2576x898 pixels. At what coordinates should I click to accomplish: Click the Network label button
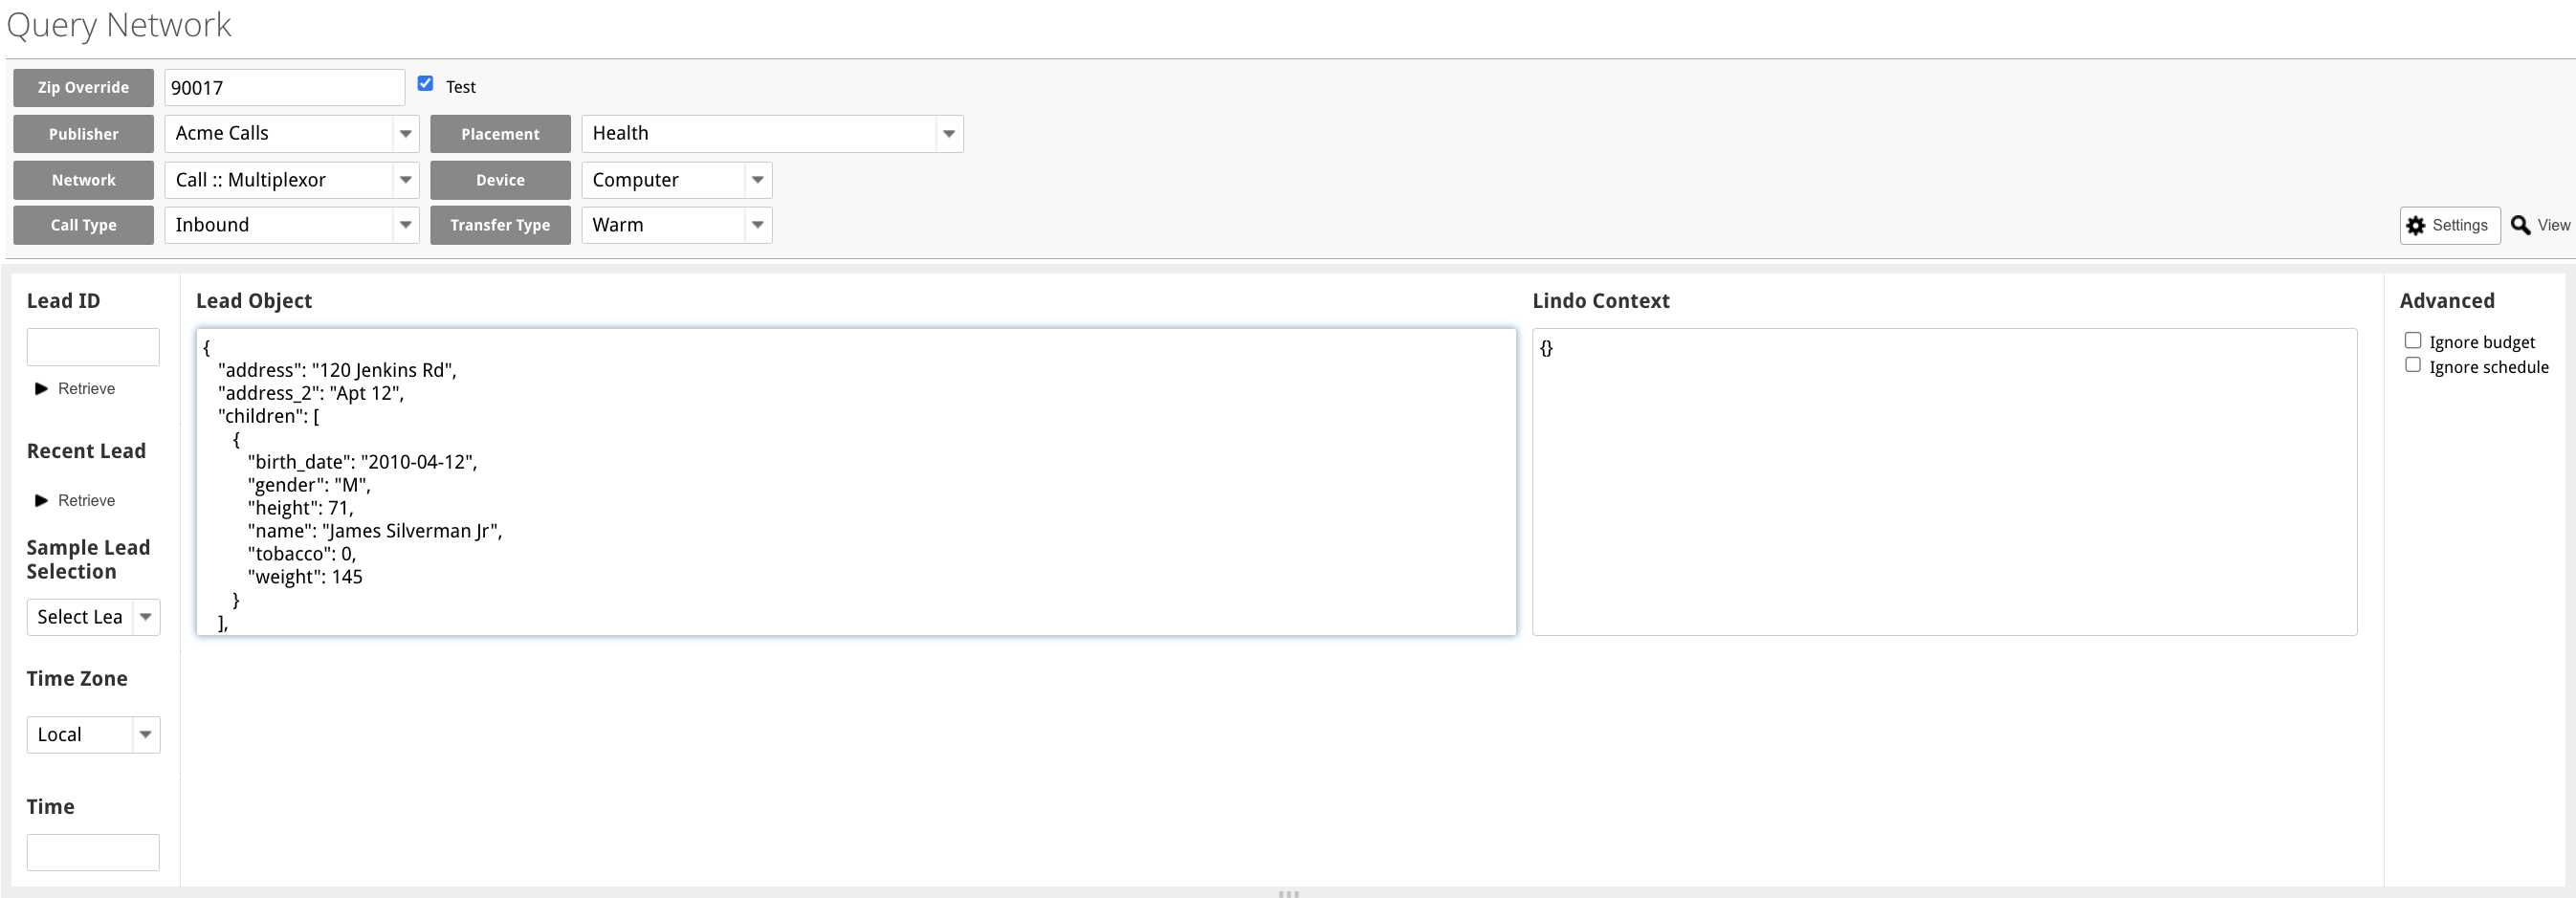click(x=83, y=180)
